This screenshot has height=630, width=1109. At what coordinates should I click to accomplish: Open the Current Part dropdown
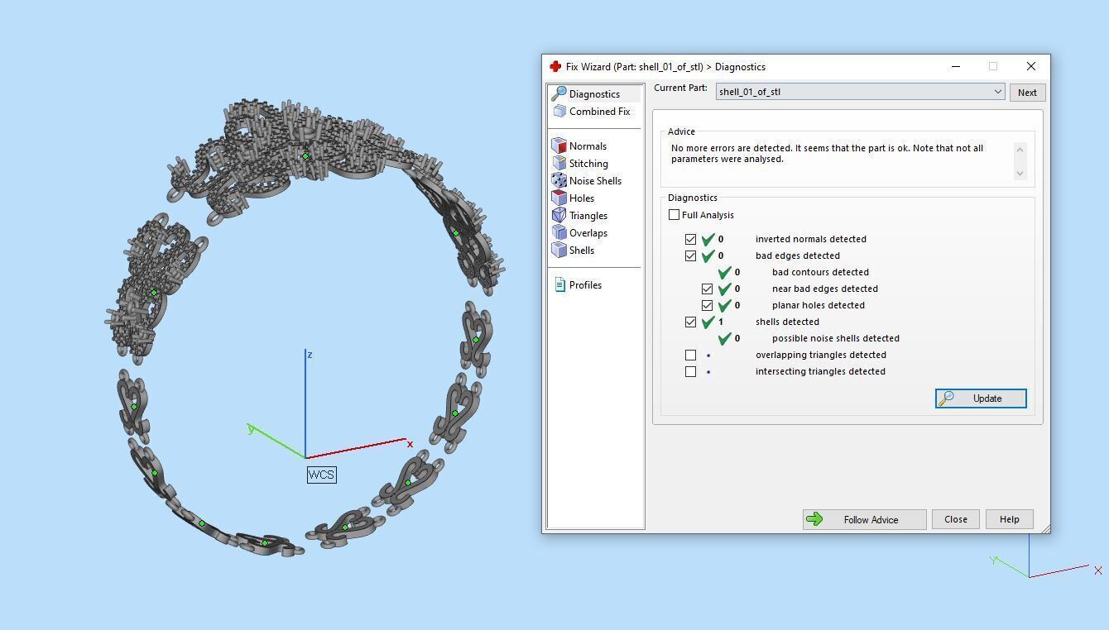pos(861,92)
